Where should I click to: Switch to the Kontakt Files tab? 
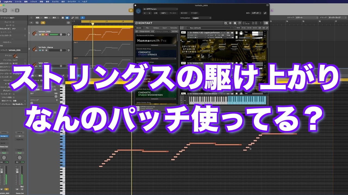point(147,28)
